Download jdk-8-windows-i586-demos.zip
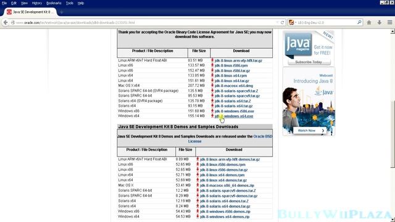 coord(225,212)
